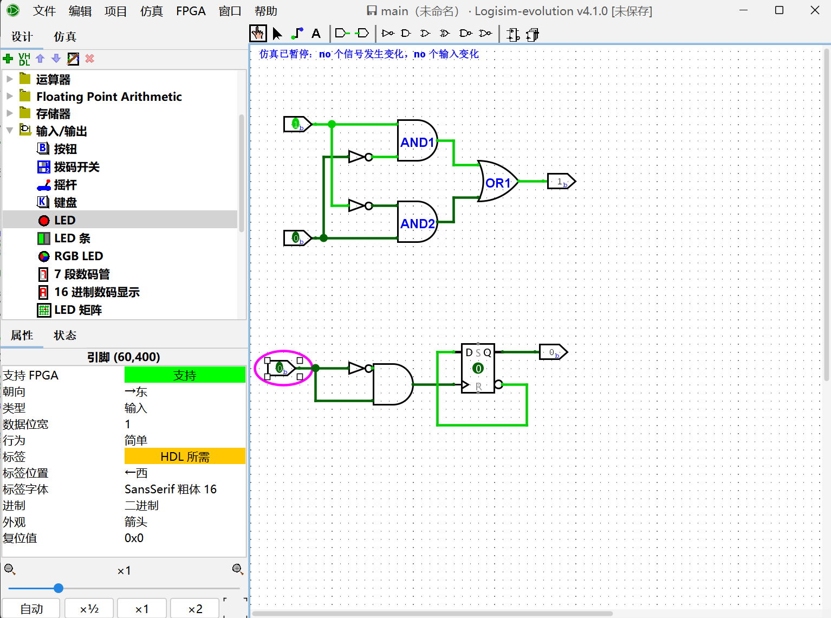
Task: Open the 类型 value dropdown showing 输入
Action: click(x=185, y=408)
